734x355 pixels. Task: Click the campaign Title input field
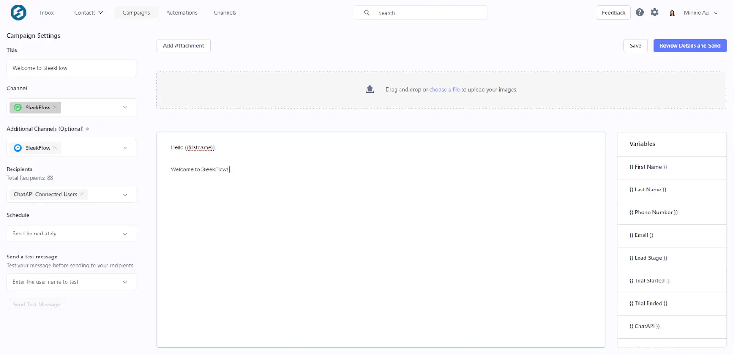[71, 68]
